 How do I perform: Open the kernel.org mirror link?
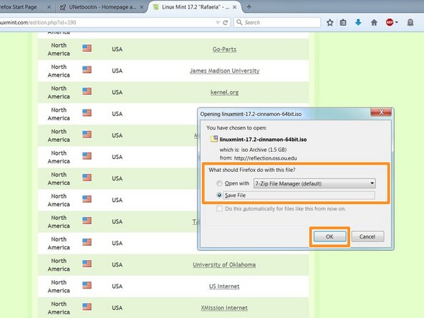point(224,92)
